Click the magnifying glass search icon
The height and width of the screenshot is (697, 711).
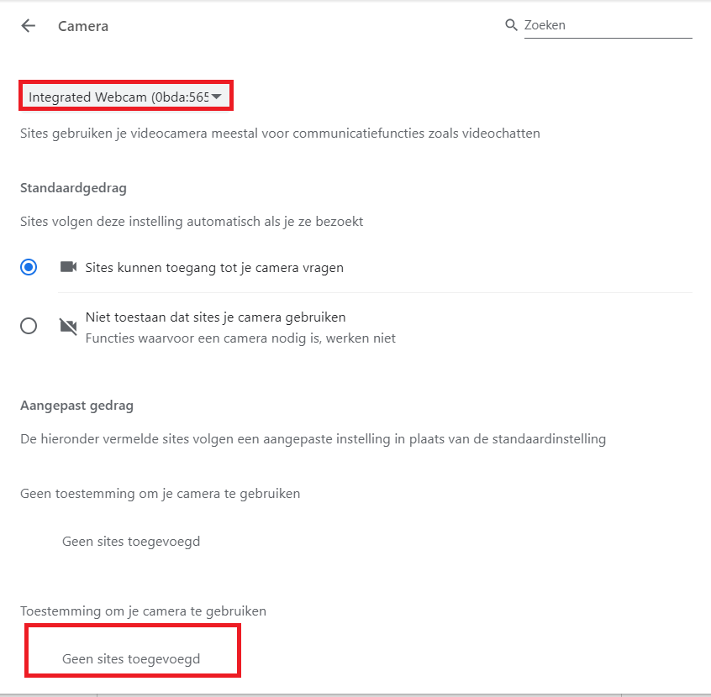pyautogui.click(x=511, y=25)
